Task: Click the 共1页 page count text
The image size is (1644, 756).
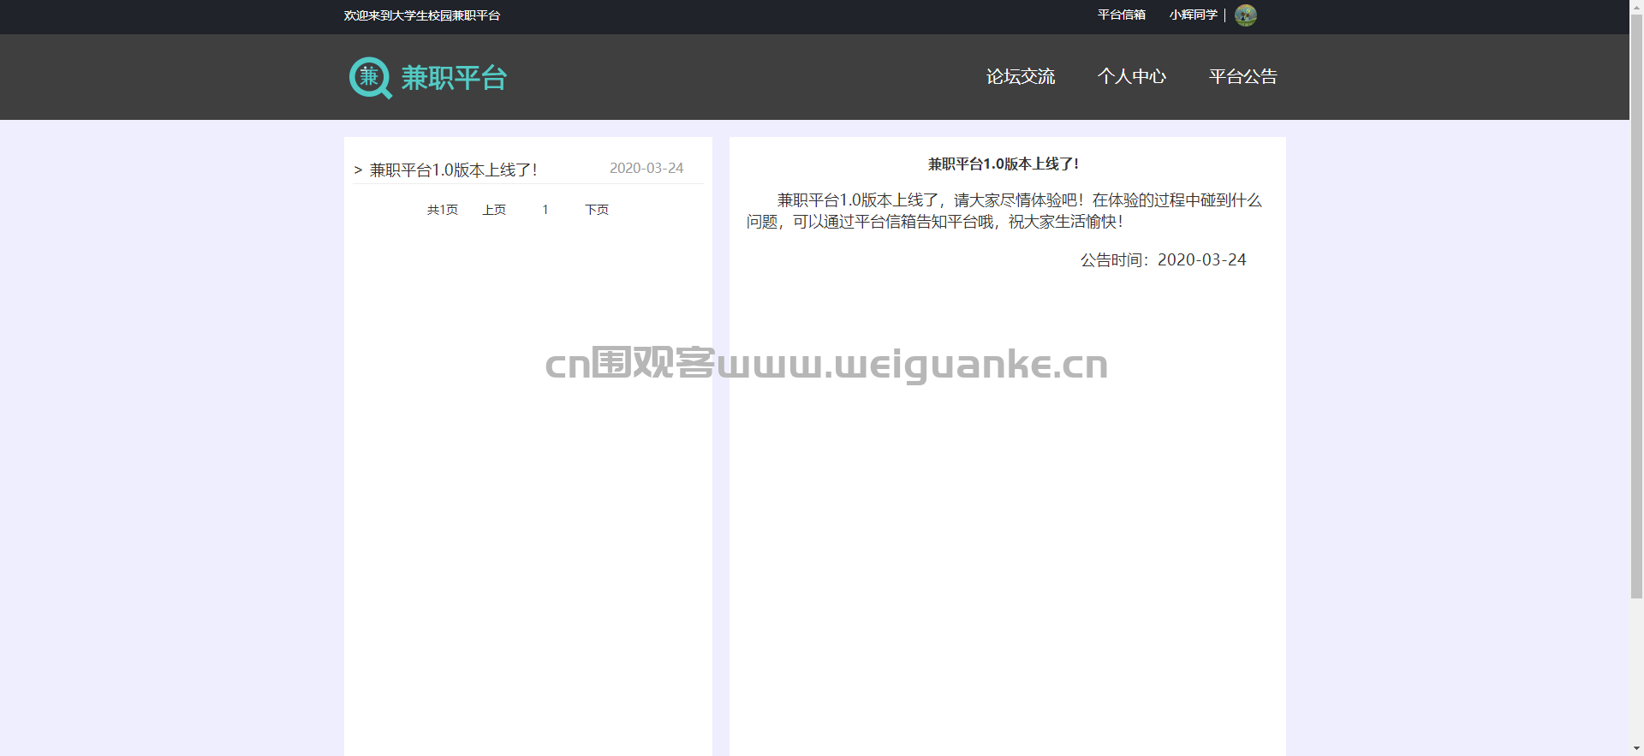Action: tap(443, 210)
